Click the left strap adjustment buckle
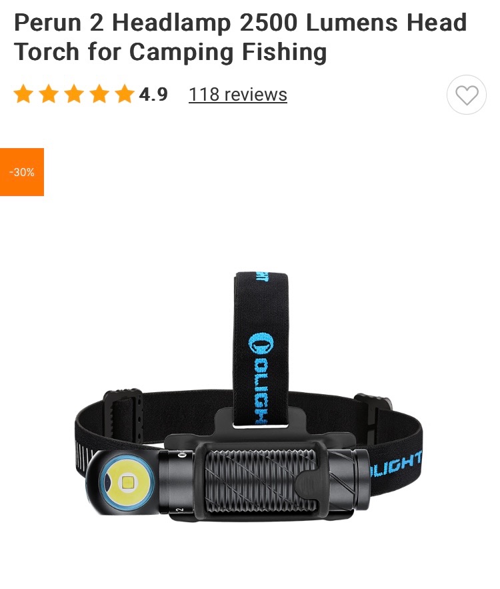 click(123, 417)
